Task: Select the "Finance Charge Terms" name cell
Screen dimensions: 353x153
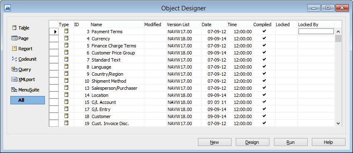Action: [x=117, y=46]
